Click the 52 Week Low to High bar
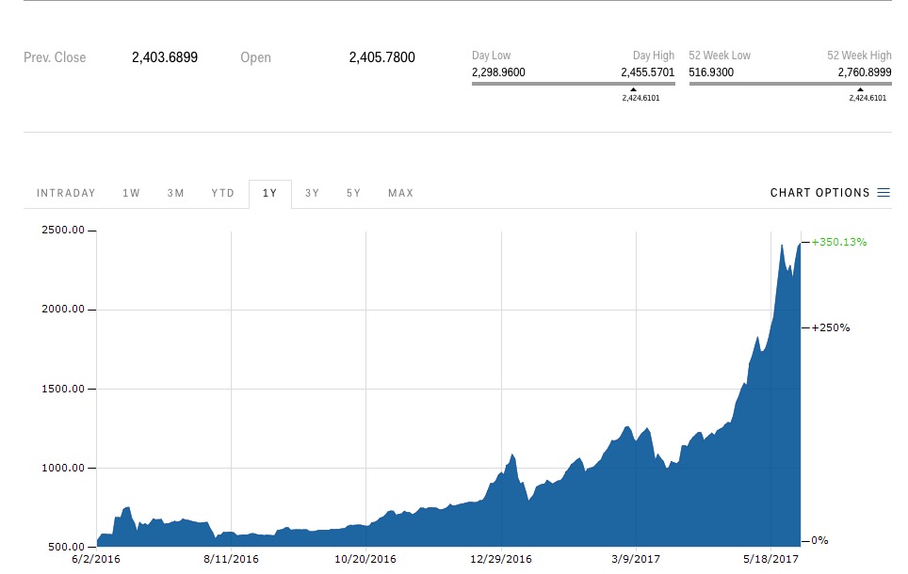The image size is (908, 574). (789, 84)
